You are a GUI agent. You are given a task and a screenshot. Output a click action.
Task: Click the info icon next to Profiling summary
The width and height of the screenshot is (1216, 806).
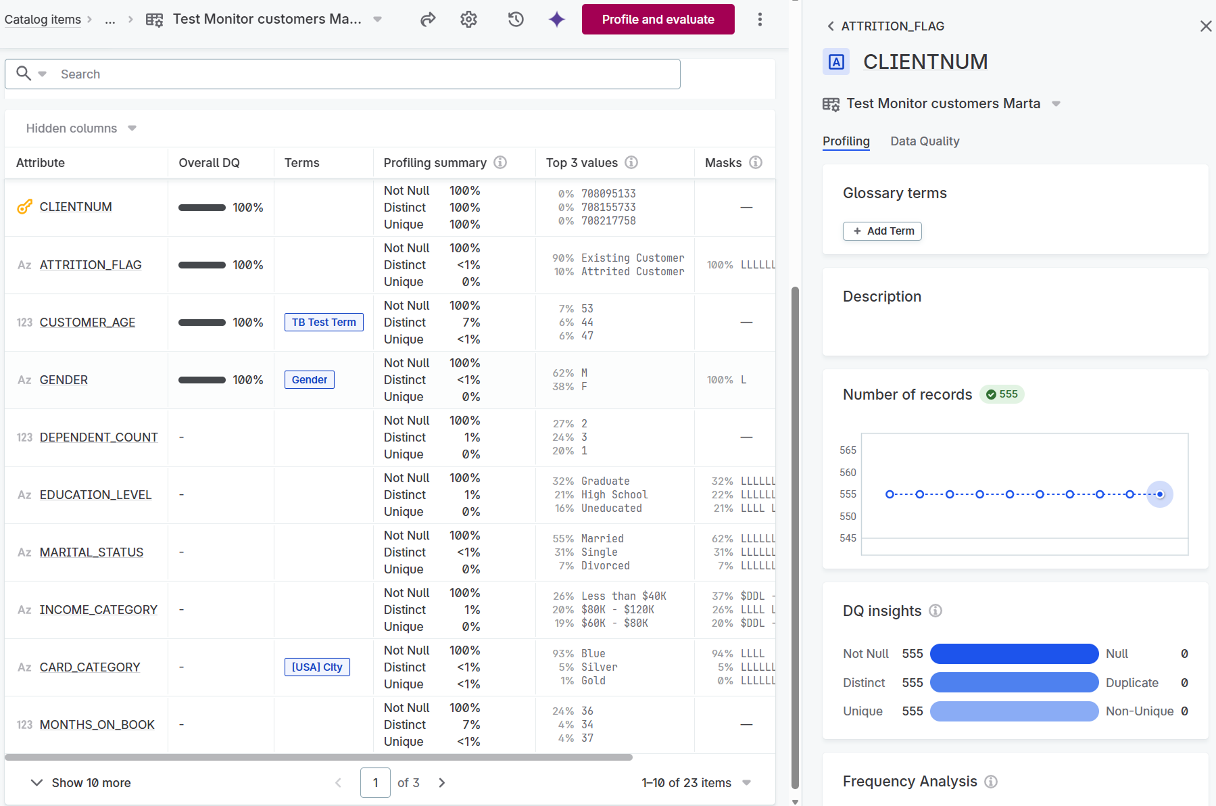(500, 162)
